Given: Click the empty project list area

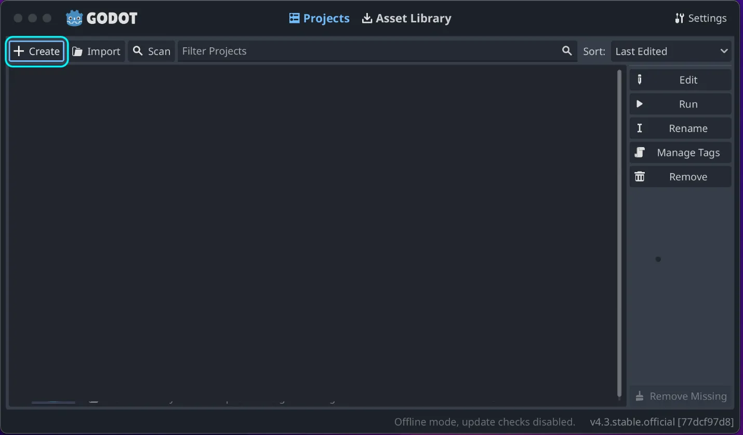Looking at the screenshot, I should [312, 234].
